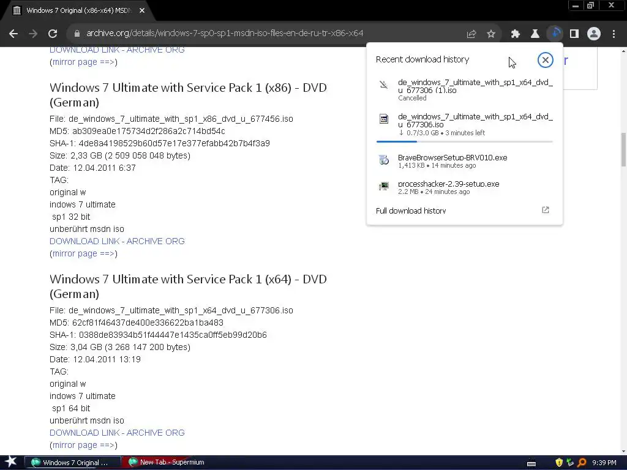Open processhacker-2.39-setup.exe download
Viewport: 627px width, 470px height.
[464, 187]
